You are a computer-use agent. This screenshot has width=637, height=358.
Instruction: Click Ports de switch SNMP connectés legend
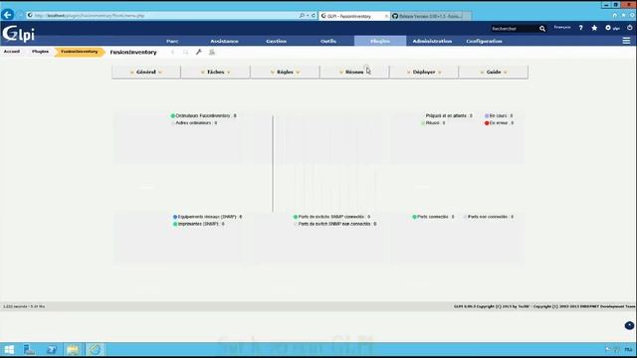[331, 217]
